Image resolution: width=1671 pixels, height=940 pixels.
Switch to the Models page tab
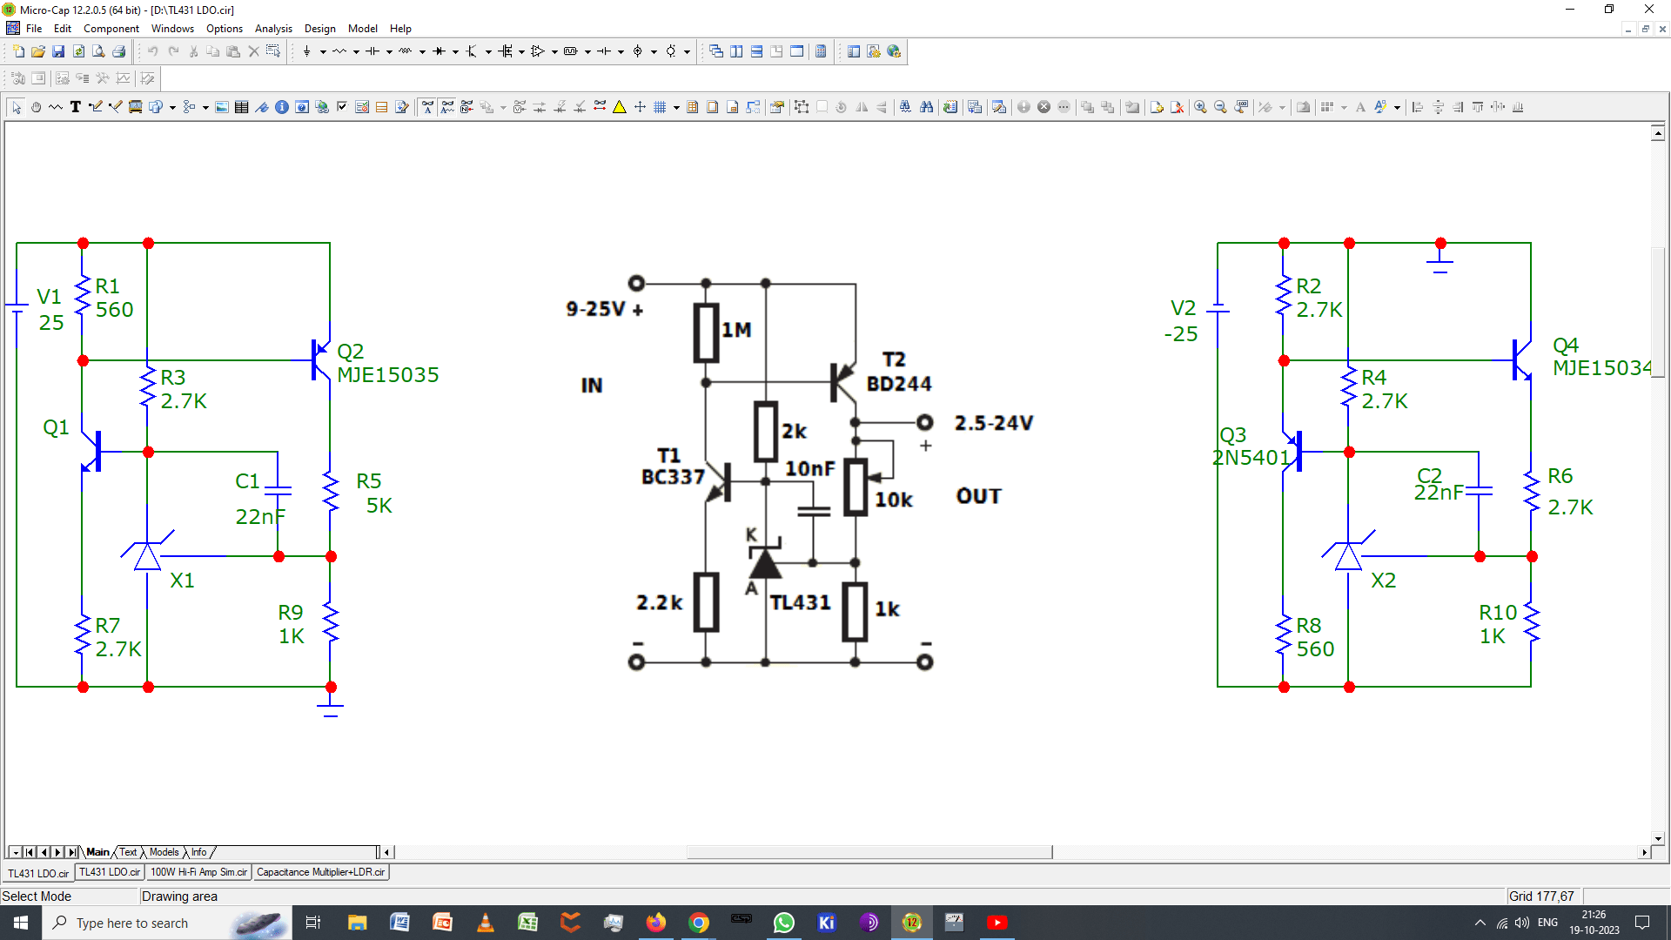tap(164, 852)
